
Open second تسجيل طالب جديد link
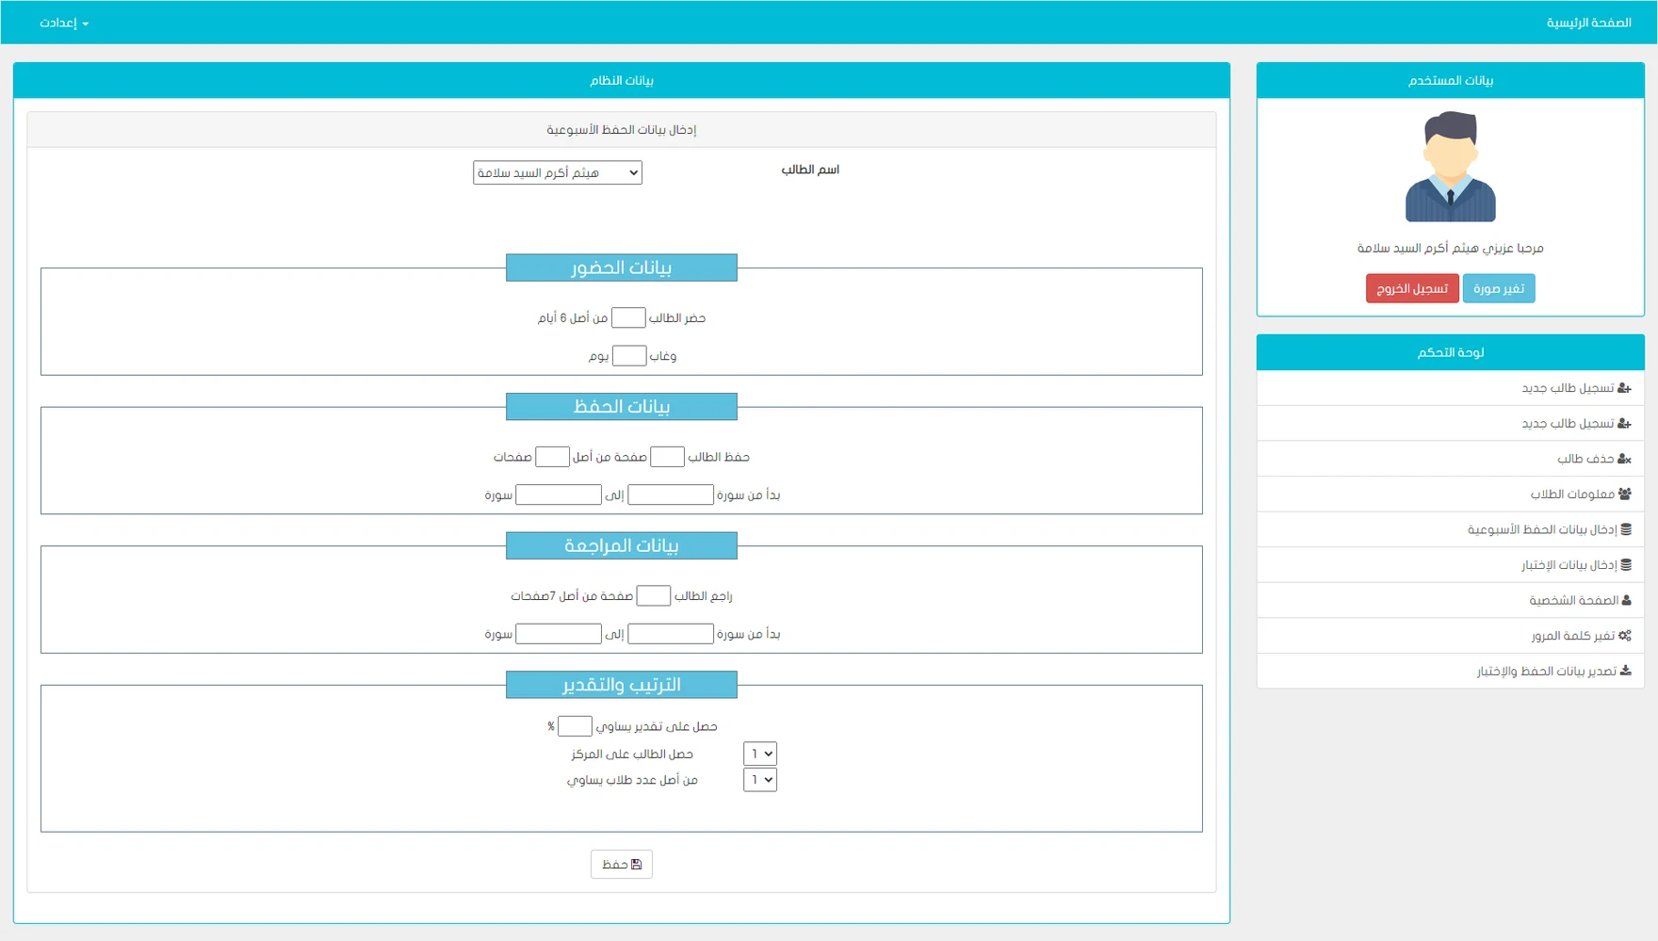pos(1451,423)
